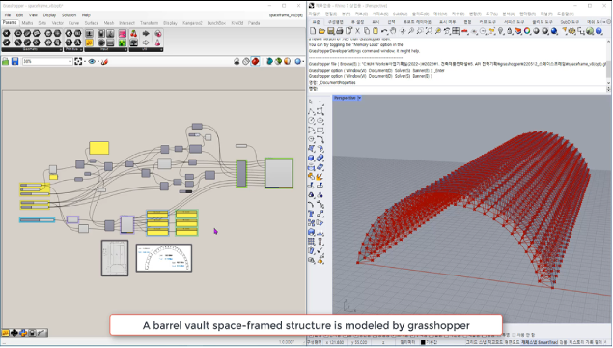Open the color wheel icon in Rhino toolbar

(527, 31)
